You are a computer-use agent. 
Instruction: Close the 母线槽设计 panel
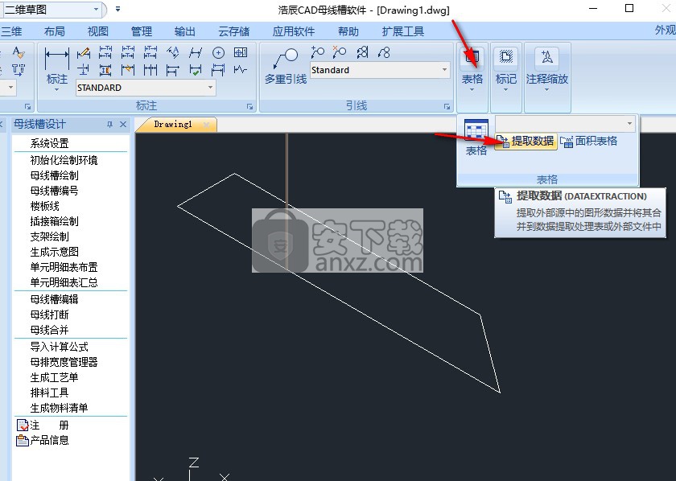pyautogui.click(x=123, y=125)
